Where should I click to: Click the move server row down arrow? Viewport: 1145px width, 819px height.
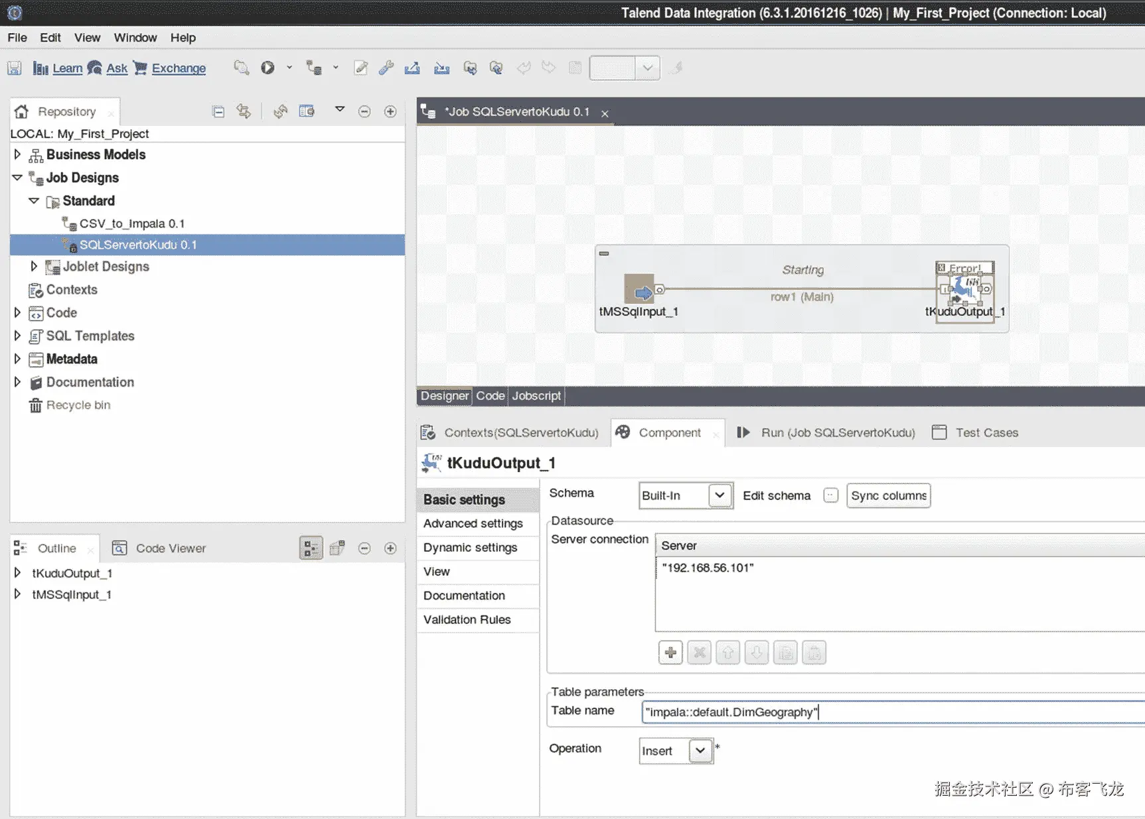click(757, 653)
